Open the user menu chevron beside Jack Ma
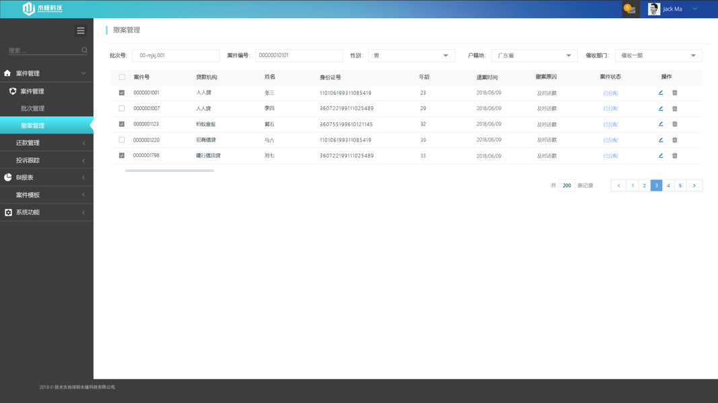 coord(695,9)
